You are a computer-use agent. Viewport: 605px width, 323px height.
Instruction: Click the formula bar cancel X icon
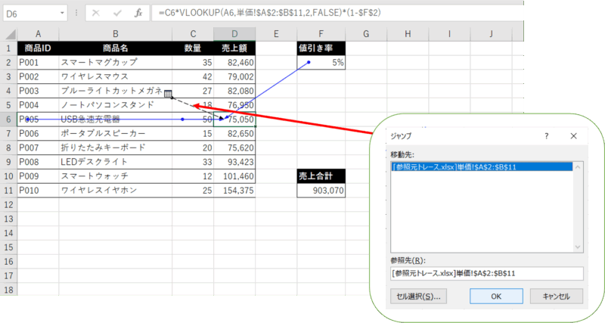point(95,13)
